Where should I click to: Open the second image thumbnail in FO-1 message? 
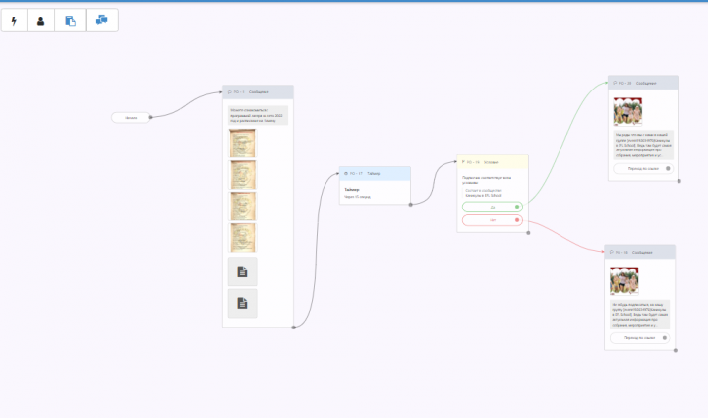(x=243, y=175)
